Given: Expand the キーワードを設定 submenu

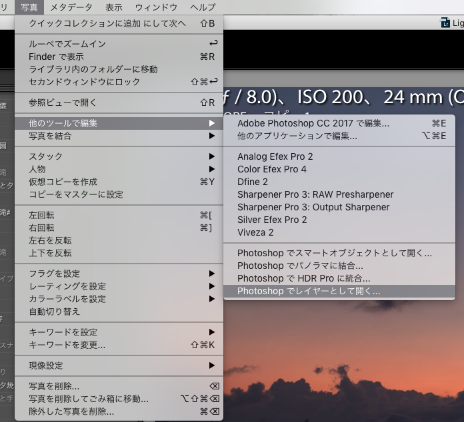Looking at the screenshot, I should coord(119,332).
